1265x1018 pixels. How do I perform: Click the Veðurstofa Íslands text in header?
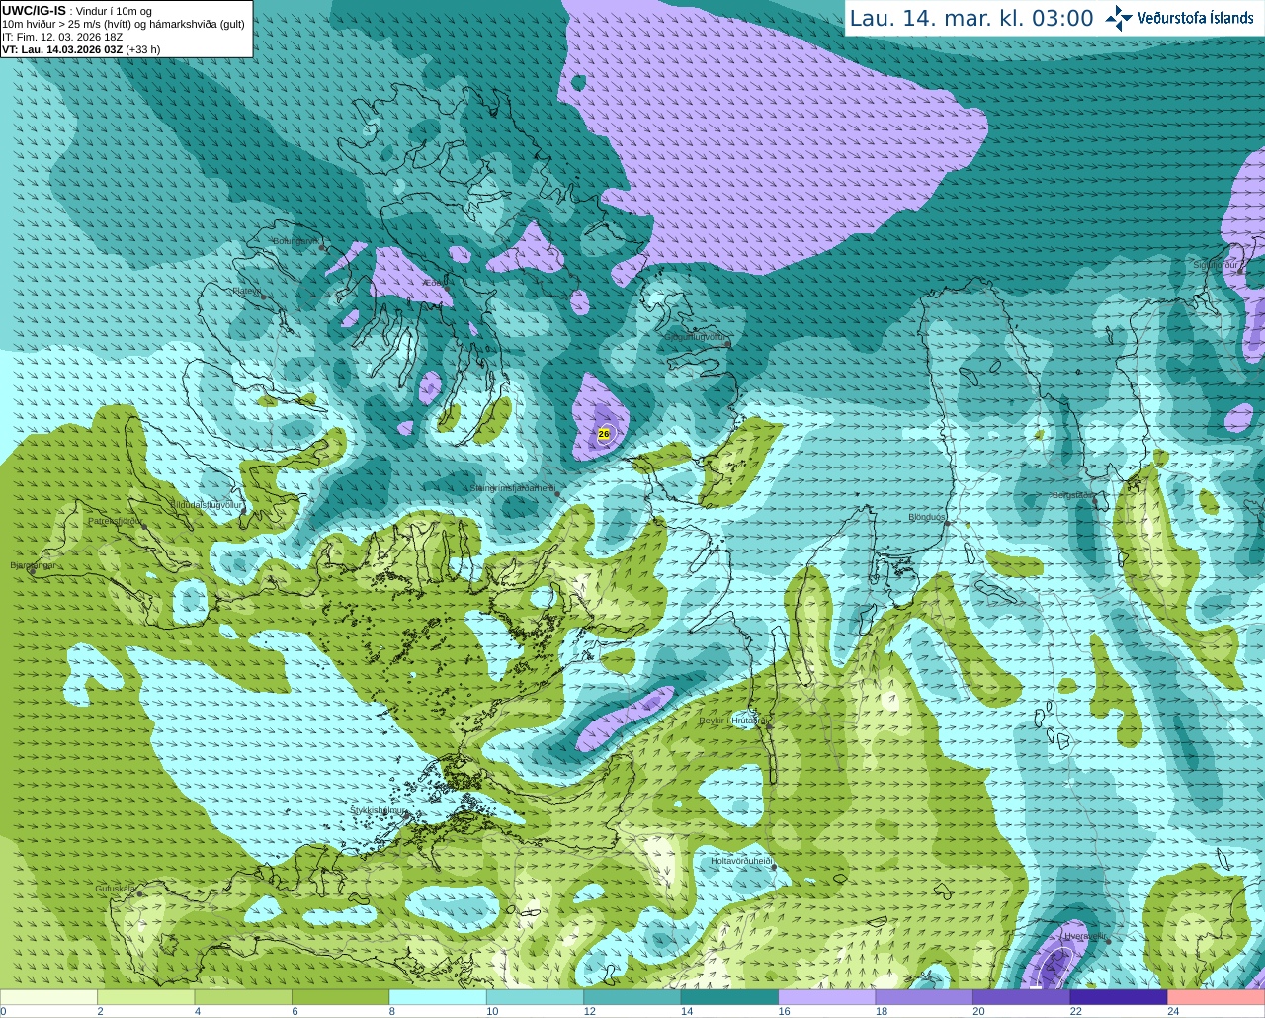point(1196,18)
